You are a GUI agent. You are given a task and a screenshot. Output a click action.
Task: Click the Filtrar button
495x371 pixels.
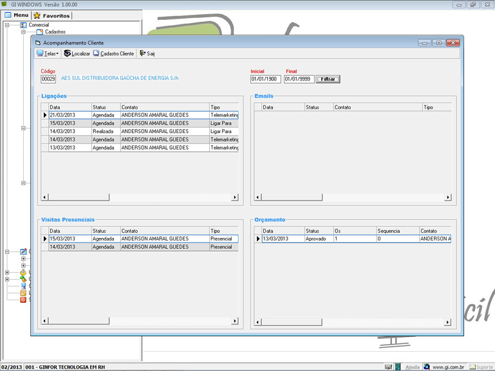pos(328,79)
